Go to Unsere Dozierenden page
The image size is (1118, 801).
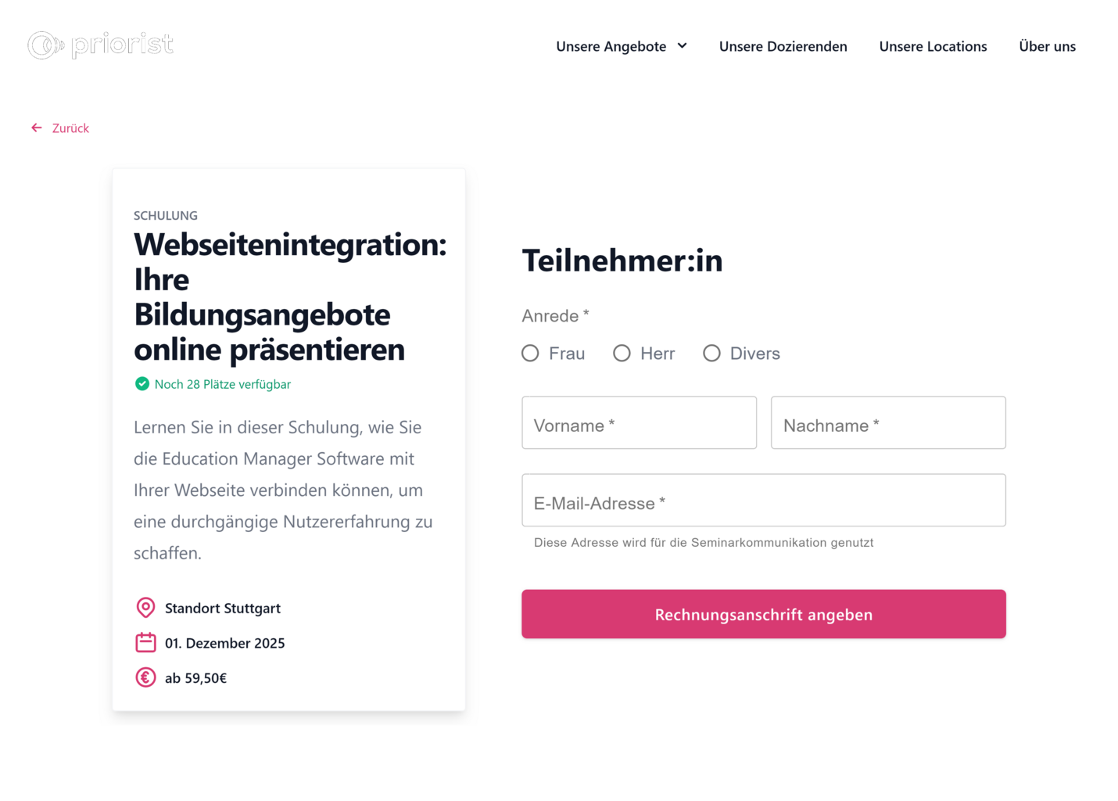(783, 46)
